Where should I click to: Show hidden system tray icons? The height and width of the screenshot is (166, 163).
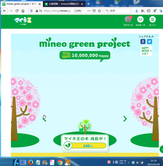tap(129, 163)
